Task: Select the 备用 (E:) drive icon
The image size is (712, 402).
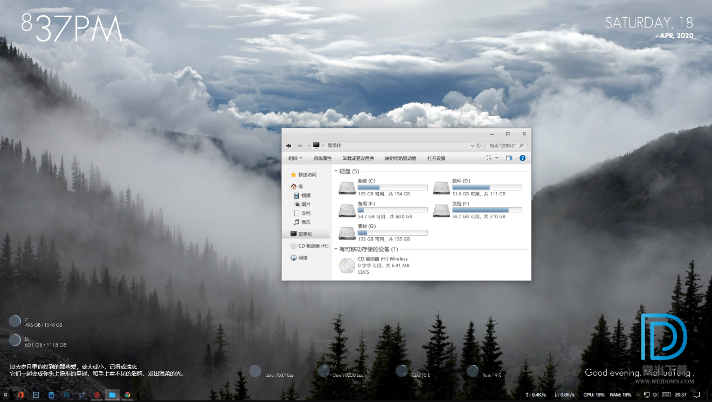Action: [347, 210]
